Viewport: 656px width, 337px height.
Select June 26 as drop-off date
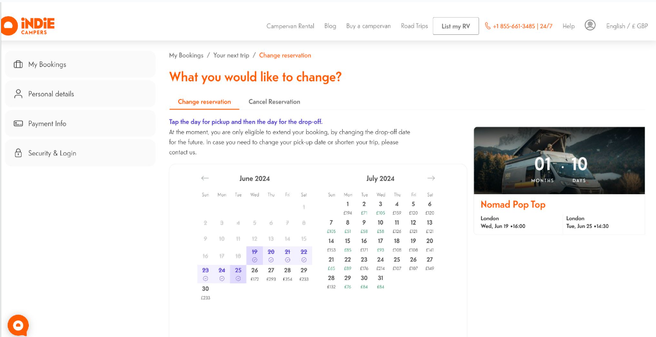[255, 273]
